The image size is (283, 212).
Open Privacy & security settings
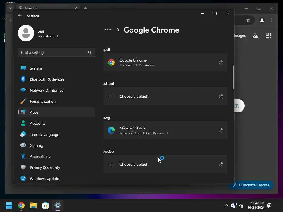pyautogui.click(x=56, y=168)
